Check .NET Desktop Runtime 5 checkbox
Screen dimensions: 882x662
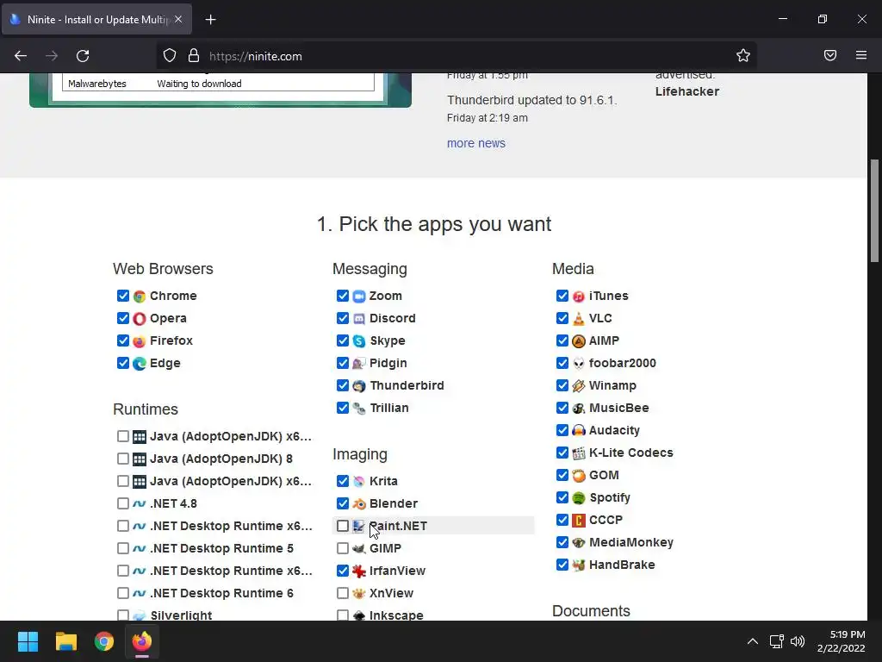(123, 548)
